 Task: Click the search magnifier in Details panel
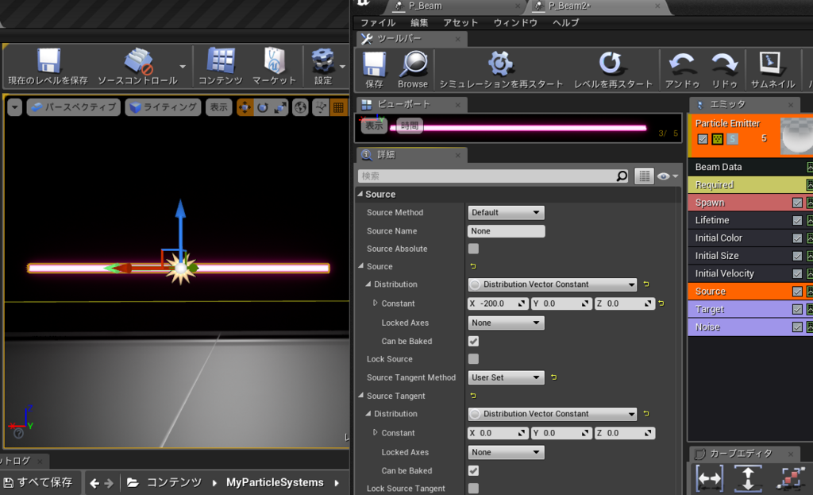(x=622, y=176)
